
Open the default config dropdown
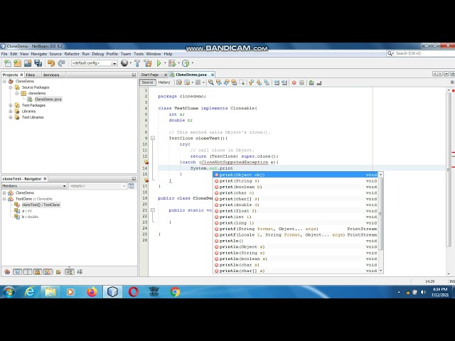pos(95,63)
